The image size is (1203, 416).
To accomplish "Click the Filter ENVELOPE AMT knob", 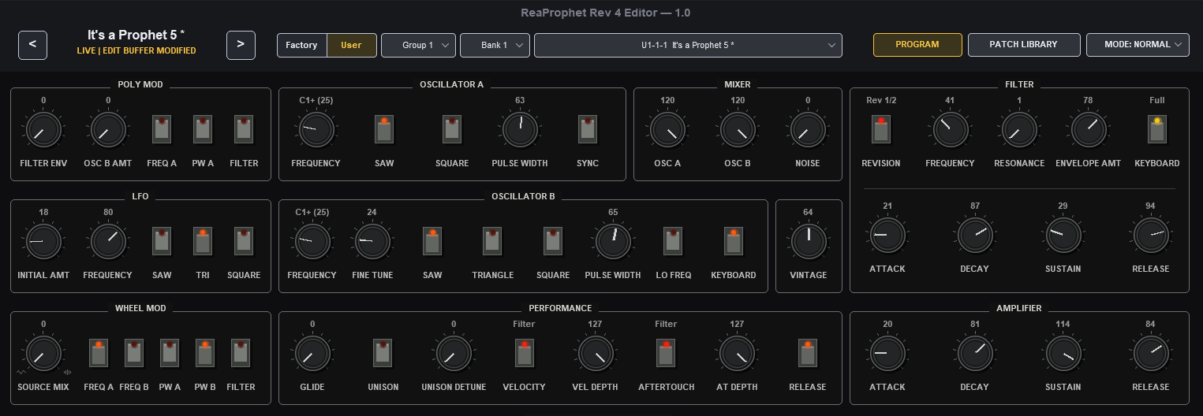I will point(1088,130).
